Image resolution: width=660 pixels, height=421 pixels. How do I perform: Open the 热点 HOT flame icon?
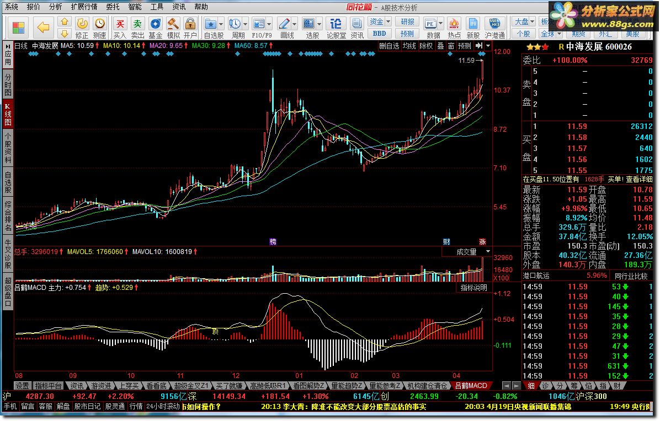454,24
